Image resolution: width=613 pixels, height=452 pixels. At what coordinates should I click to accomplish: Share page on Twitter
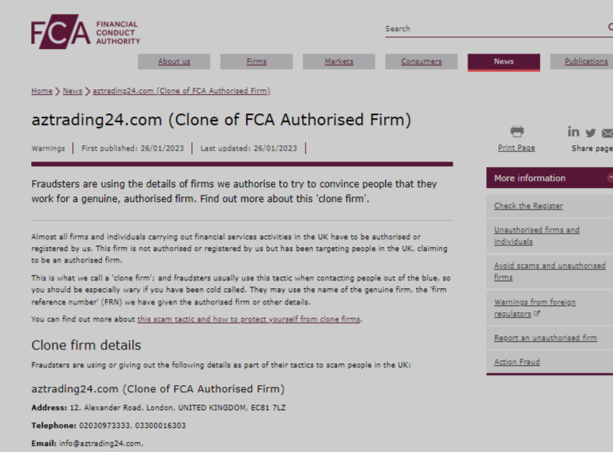[590, 133]
